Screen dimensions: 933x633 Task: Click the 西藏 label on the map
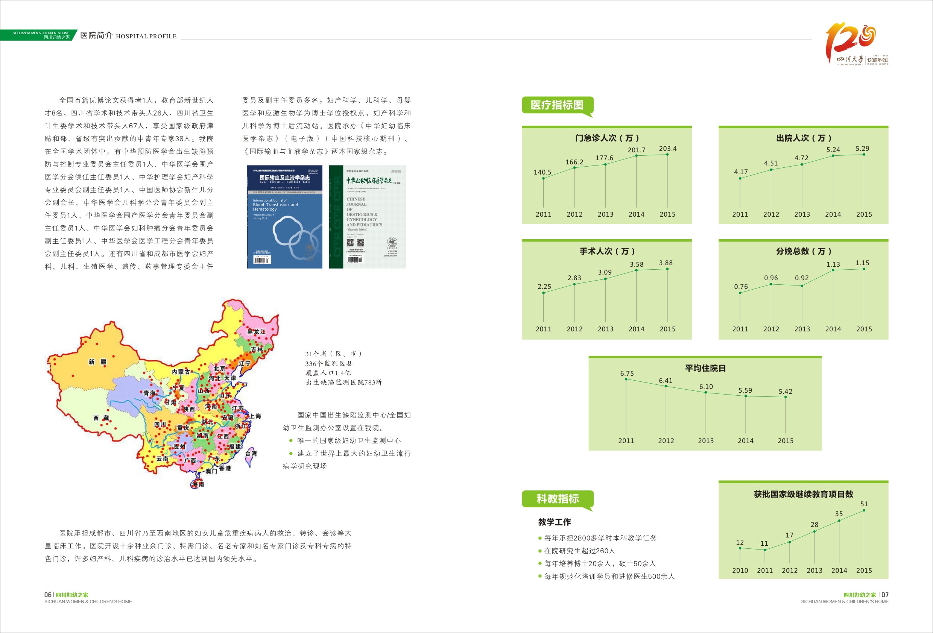click(101, 418)
